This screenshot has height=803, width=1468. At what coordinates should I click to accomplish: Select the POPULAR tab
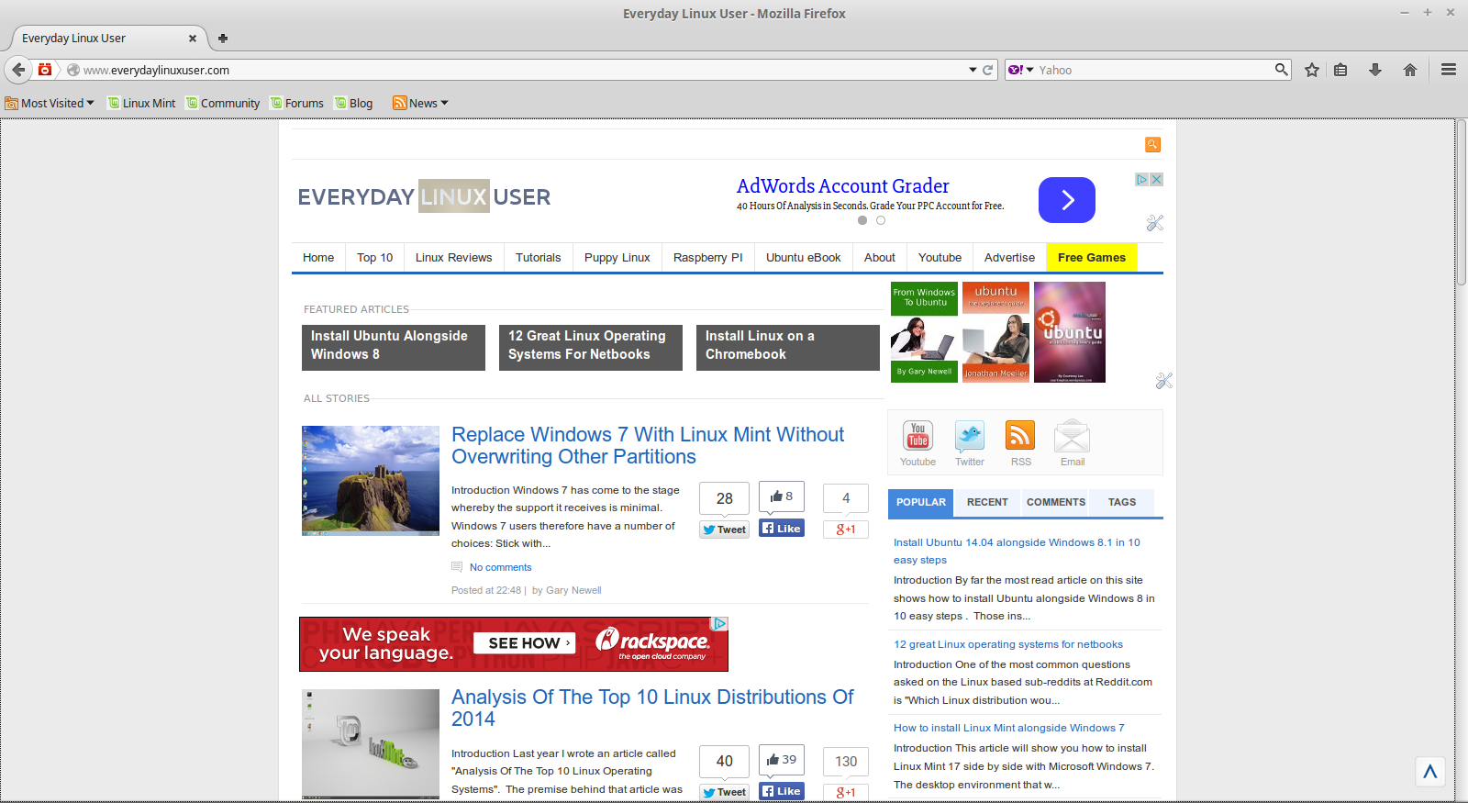pyautogui.click(x=920, y=503)
